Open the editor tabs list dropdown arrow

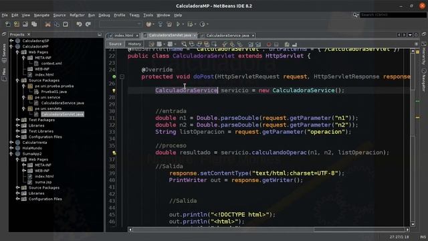410,35
